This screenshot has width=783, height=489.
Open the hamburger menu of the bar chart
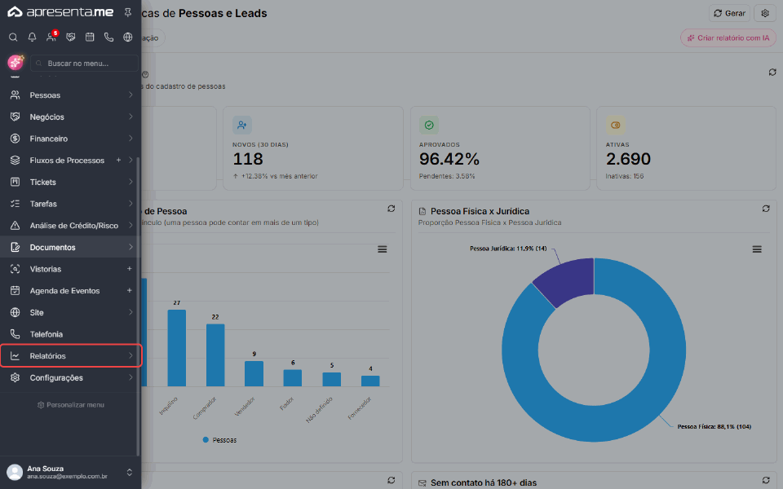tap(383, 249)
